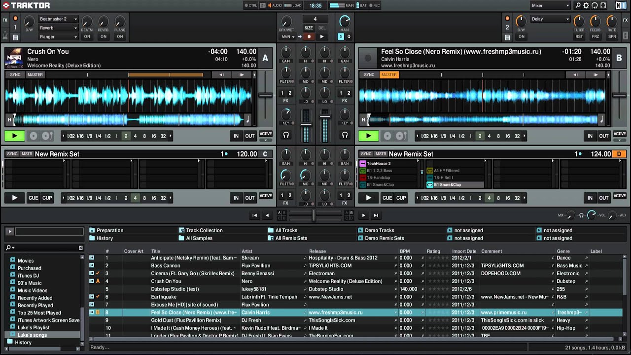Click crossfader skip-to-left icon
Viewport: 631px width, 355px height.
(x=254, y=215)
